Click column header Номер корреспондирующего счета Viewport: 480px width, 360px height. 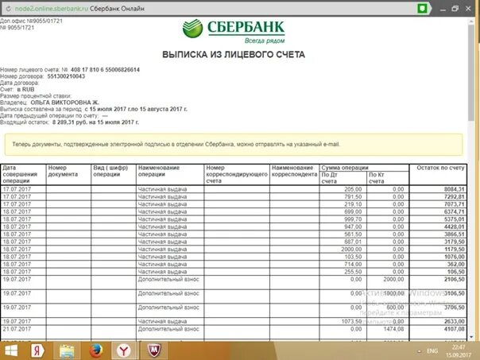(237, 175)
